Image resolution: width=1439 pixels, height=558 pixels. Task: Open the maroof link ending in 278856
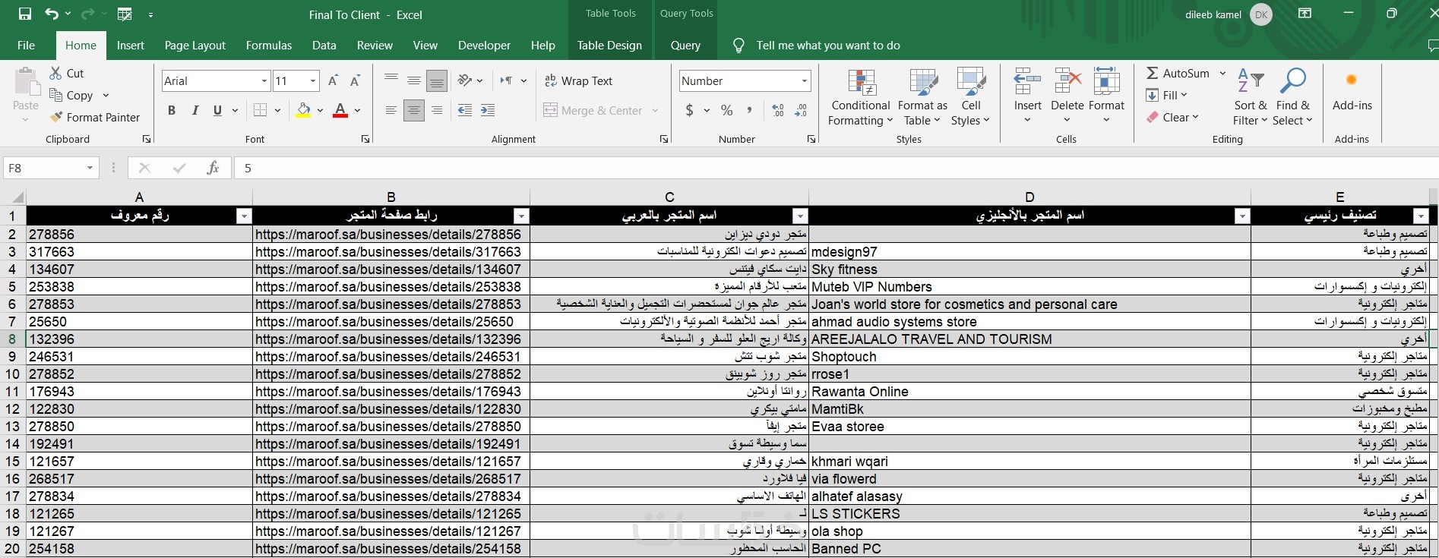coord(388,235)
